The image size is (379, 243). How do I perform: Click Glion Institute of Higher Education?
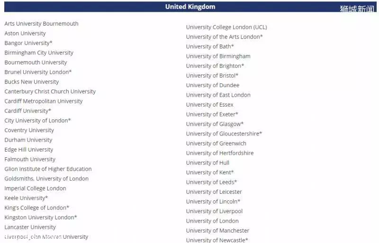point(48,169)
